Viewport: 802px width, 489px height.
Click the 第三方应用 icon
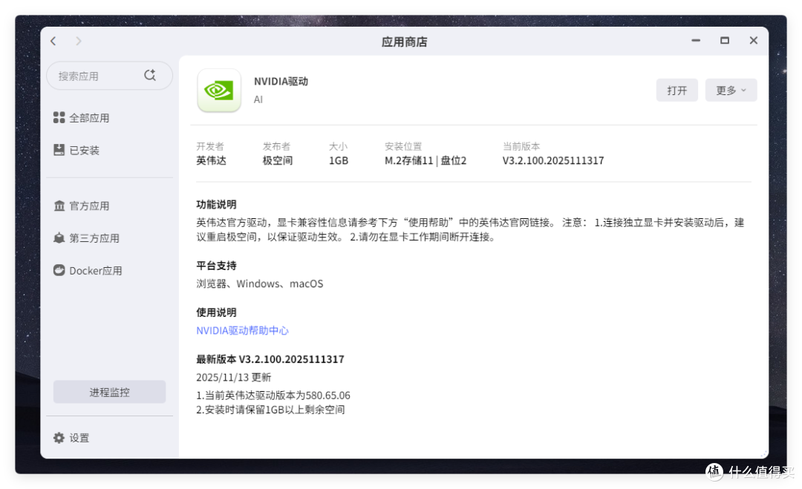tap(59, 237)
